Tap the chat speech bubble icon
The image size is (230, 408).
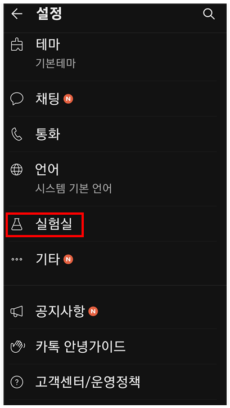point(17,99)
